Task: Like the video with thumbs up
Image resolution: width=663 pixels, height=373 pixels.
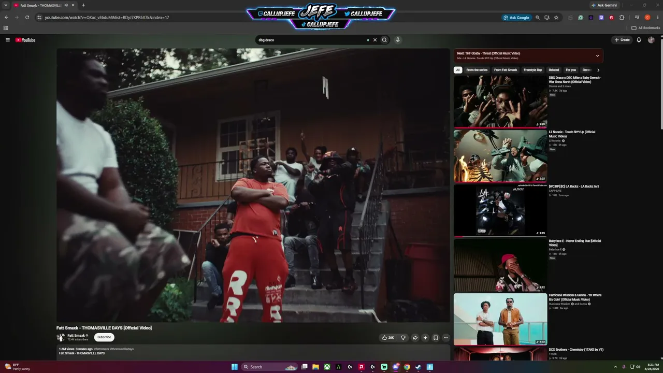Action: click(x=388, y=338)
